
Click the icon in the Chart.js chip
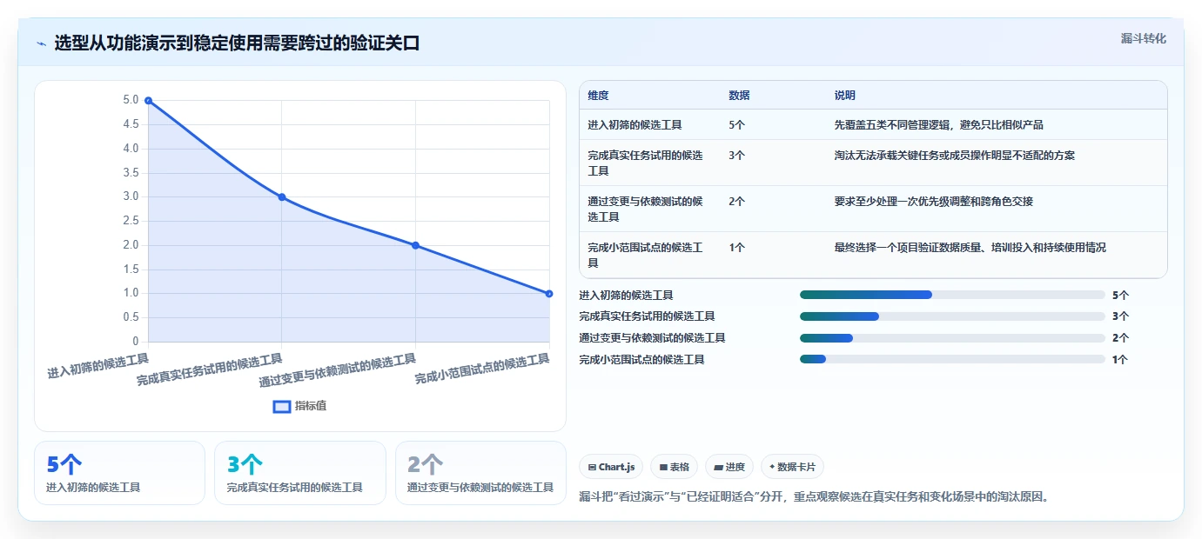592,468
